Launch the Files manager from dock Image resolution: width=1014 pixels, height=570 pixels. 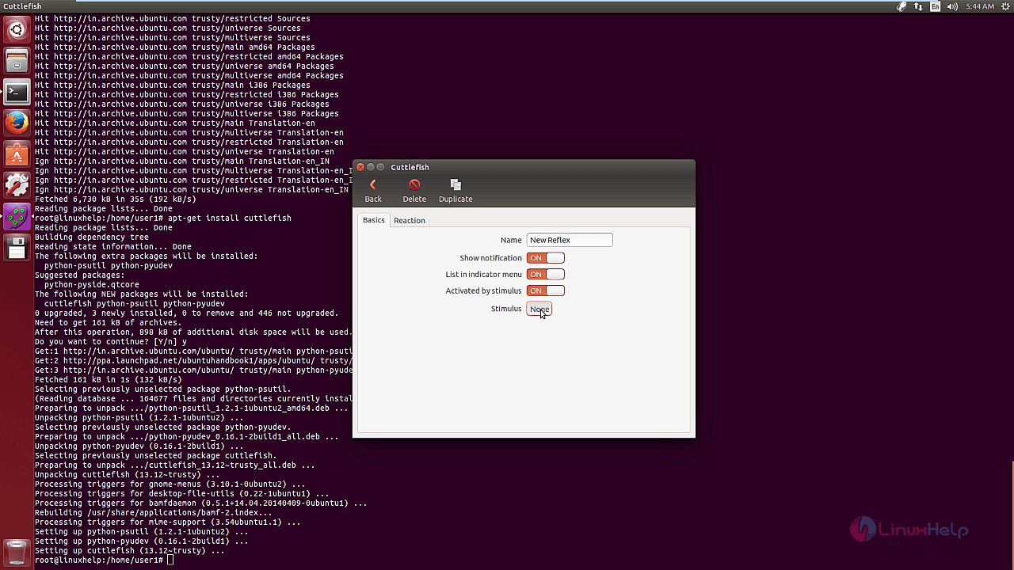(17, 61)
